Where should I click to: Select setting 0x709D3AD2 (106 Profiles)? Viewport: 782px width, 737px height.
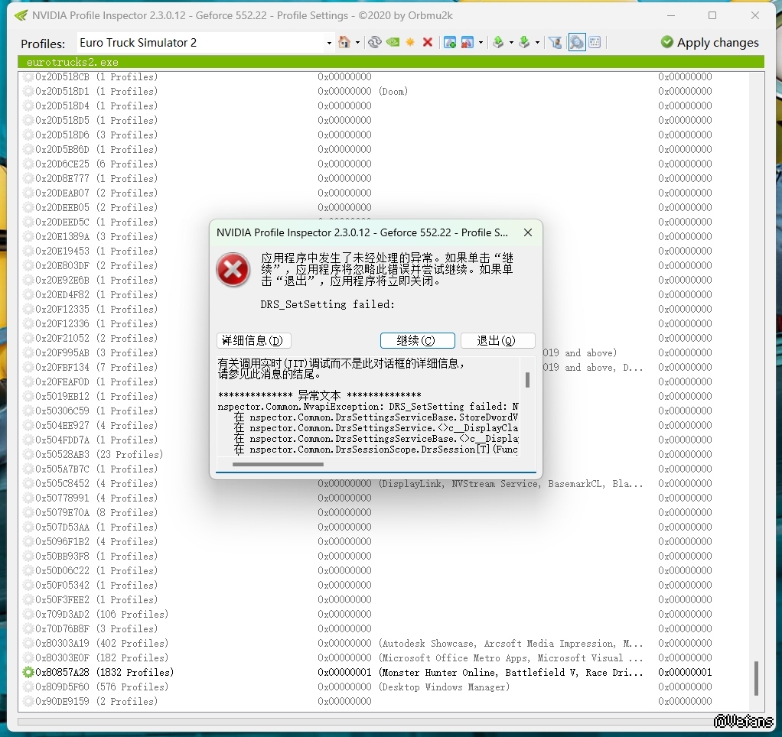point(102,614)
